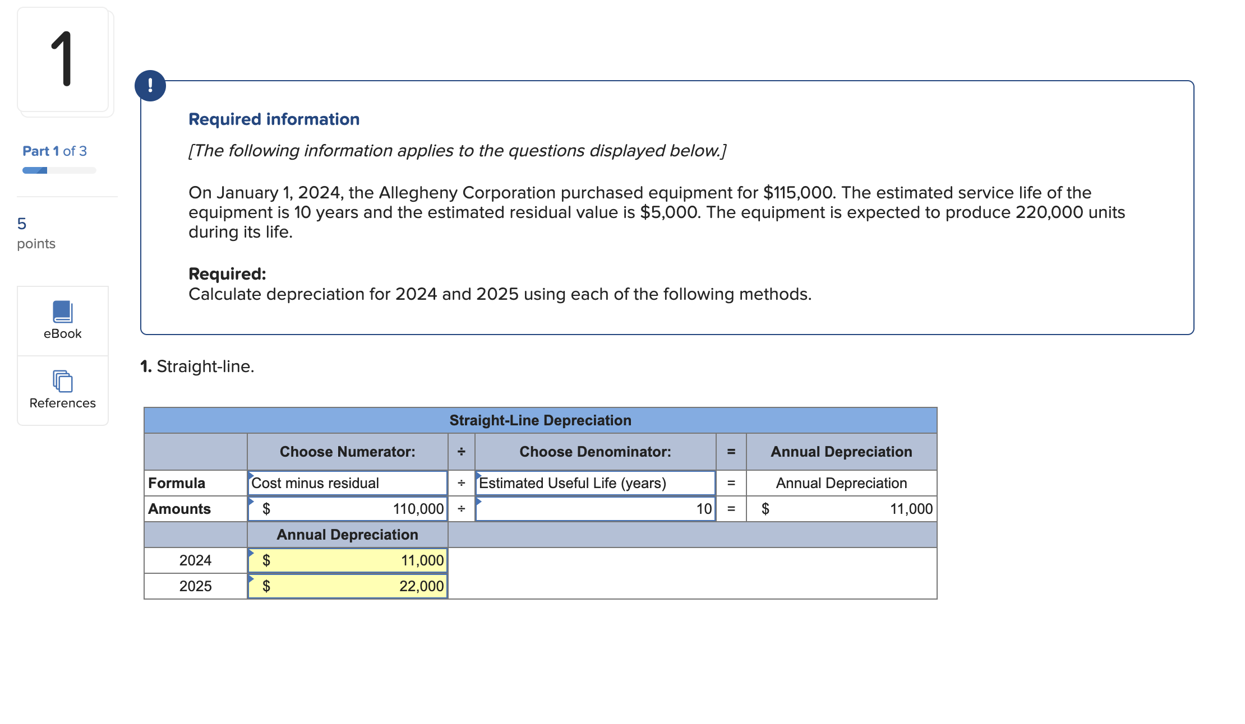This screenshot has height=724, width=1245.
Task: Select the Cost minus residual formula cell
Action: pos(347,482)
